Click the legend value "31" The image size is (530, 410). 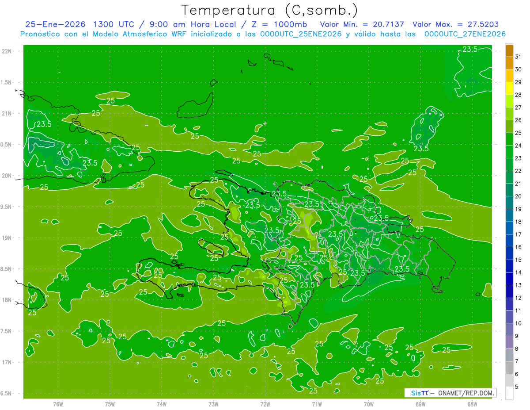(519, 57)
